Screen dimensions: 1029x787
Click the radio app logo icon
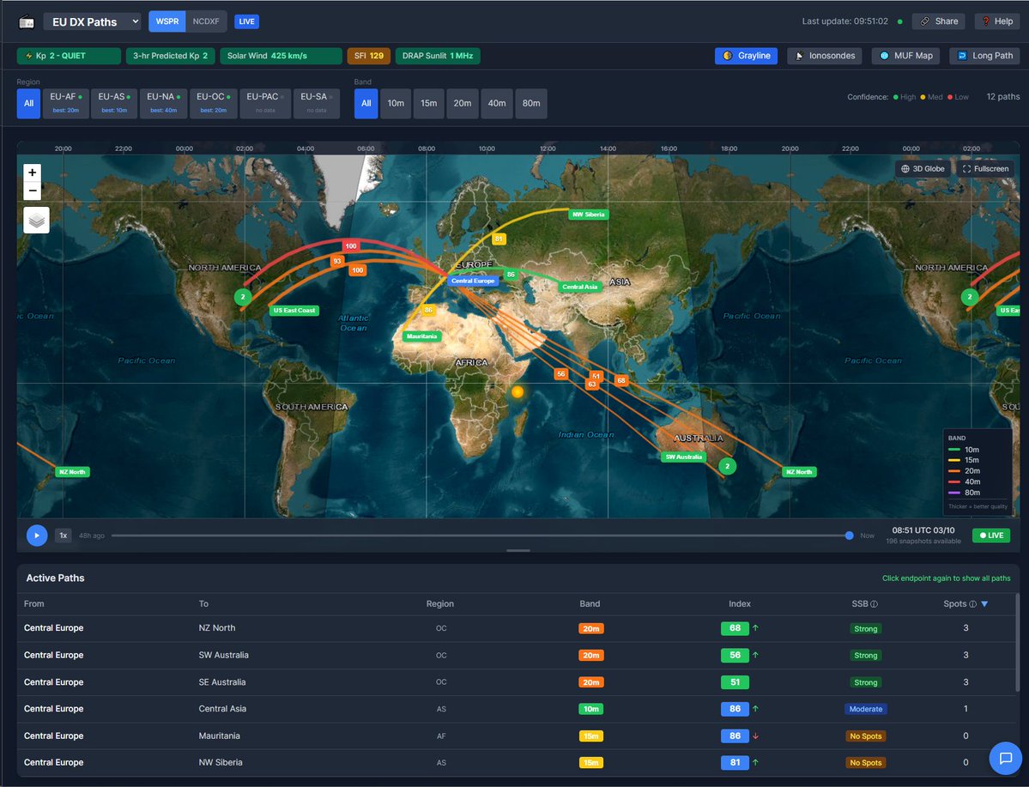tap(27, 21)
